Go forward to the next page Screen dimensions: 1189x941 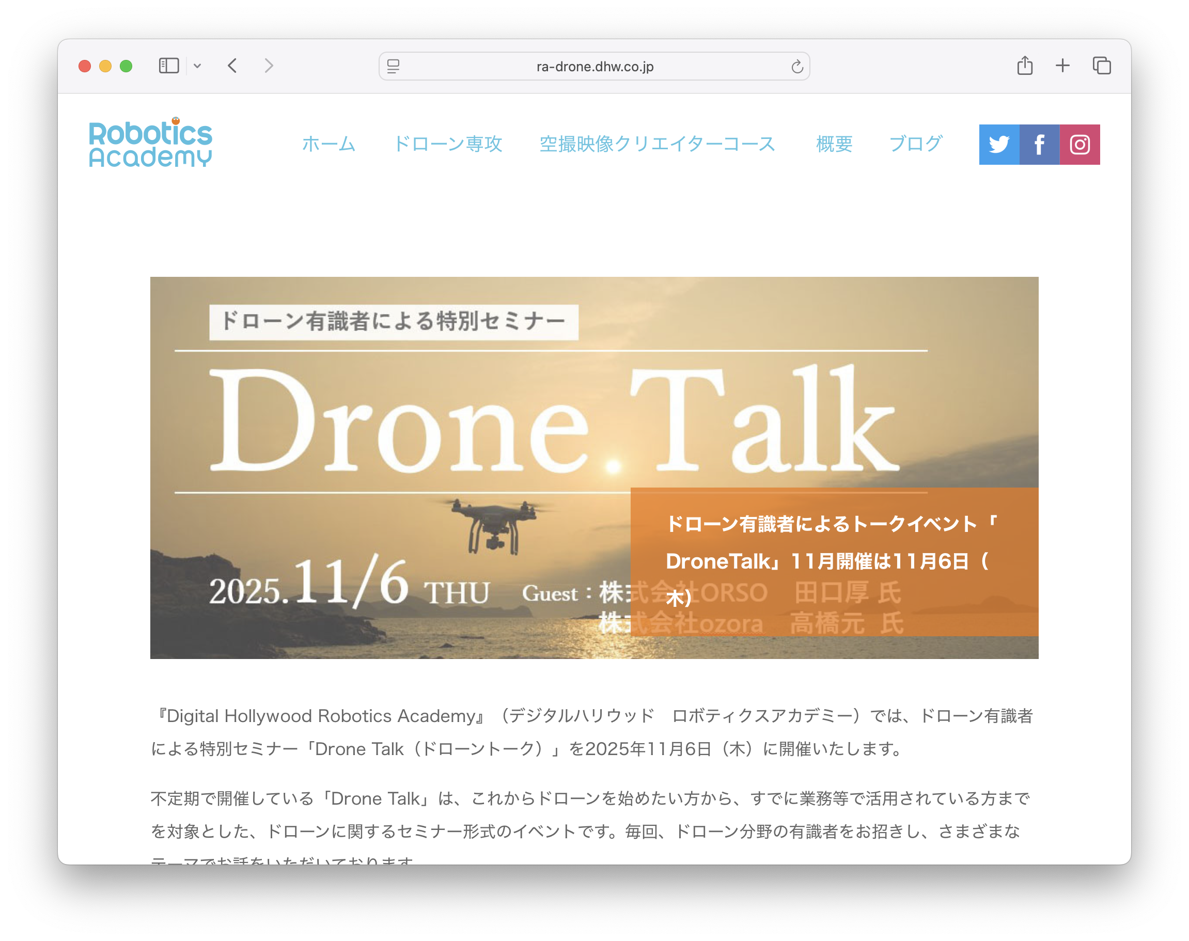(x=268, y=66)
